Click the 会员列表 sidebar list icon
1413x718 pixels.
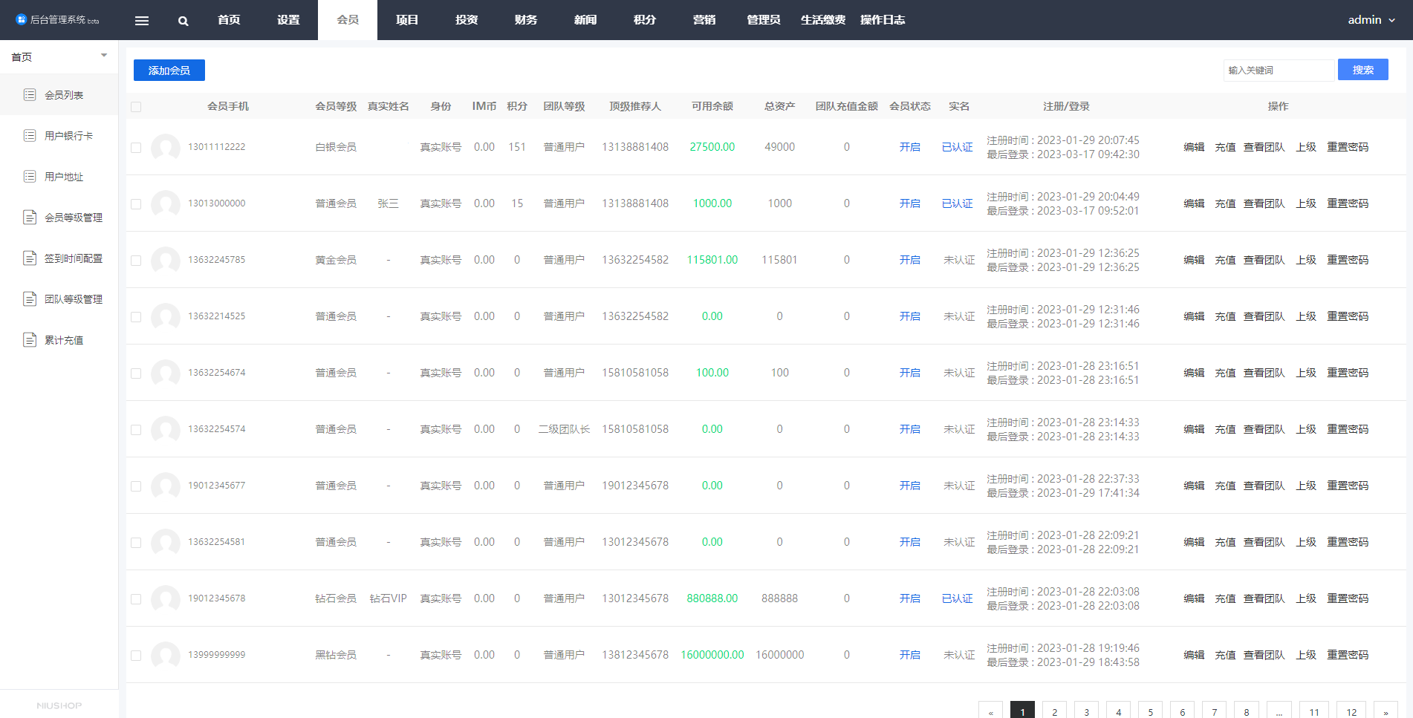[x=30, y=94]
